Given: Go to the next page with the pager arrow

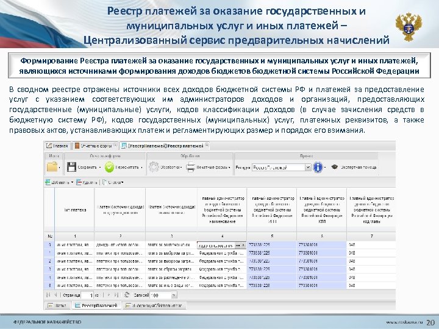Looking at the screenshot, I should pyautogui.click(x=109, y=295).
